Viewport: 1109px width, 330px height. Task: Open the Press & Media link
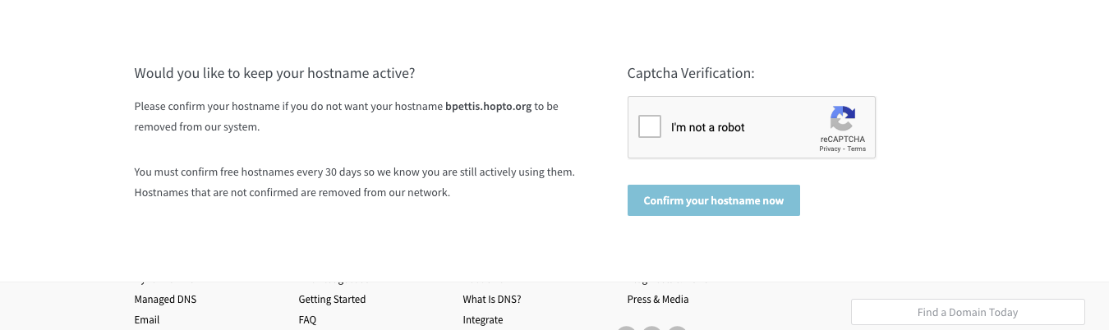point(657,300)
